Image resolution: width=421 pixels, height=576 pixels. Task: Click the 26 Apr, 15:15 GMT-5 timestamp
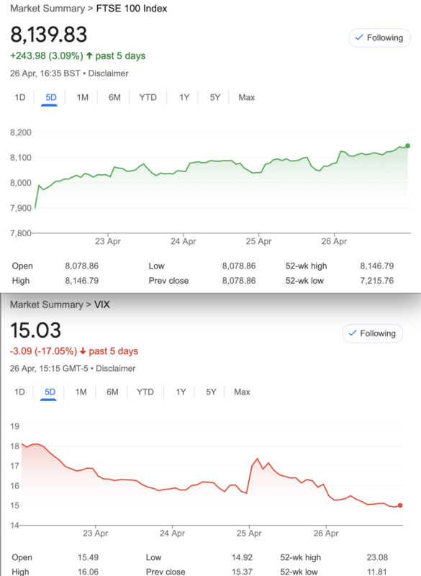pyautogui.click(x=49, y=369)
